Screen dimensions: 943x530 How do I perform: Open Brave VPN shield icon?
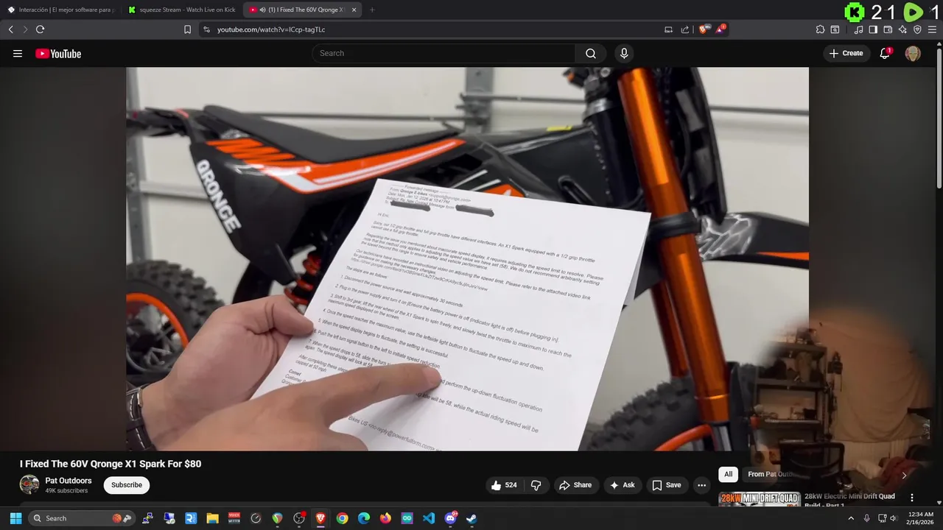917,29
